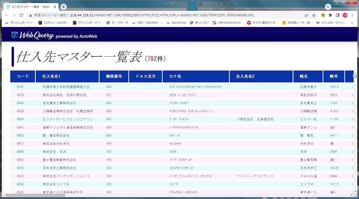
Task: Click the 仕入先名1 column header
Action: pyautogui.click(x=67, y=76)
